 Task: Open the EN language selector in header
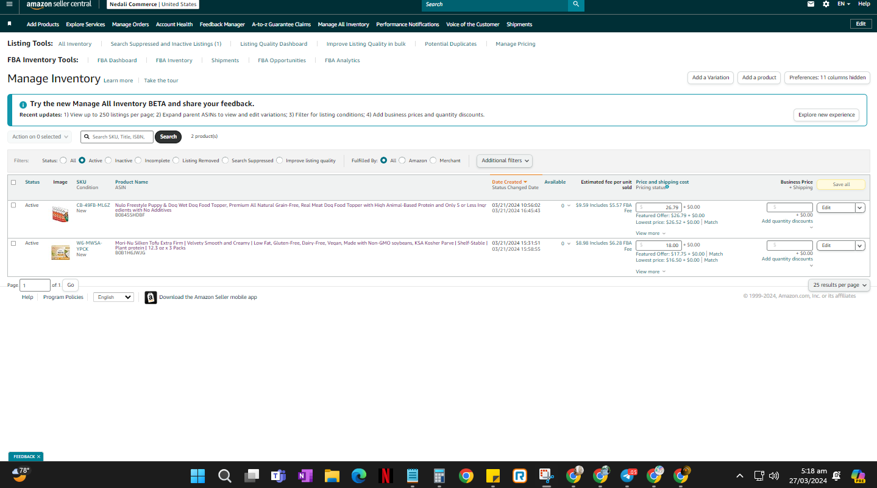tap(843, 4)
